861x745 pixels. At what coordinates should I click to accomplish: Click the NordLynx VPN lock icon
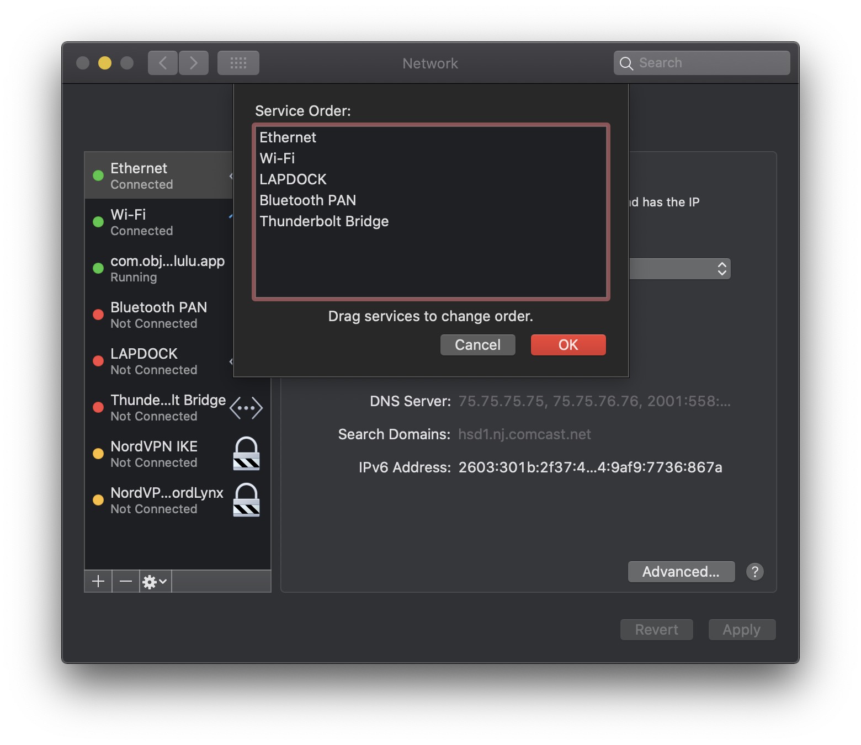point(246,500)
